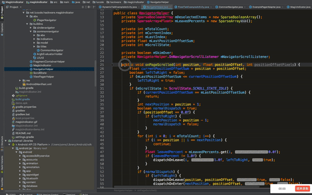The height and width of the screenshot is (195, 312).
Task: Open the Favorites tool window side tab
Action: 2,184
